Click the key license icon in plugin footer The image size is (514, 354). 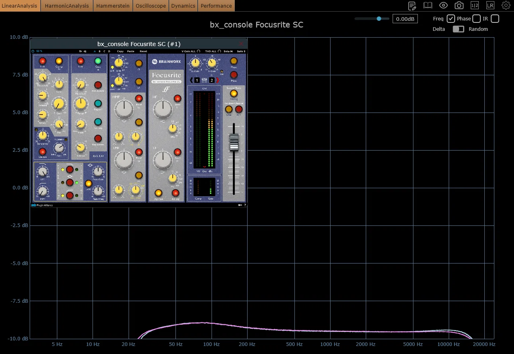point(240,205)
